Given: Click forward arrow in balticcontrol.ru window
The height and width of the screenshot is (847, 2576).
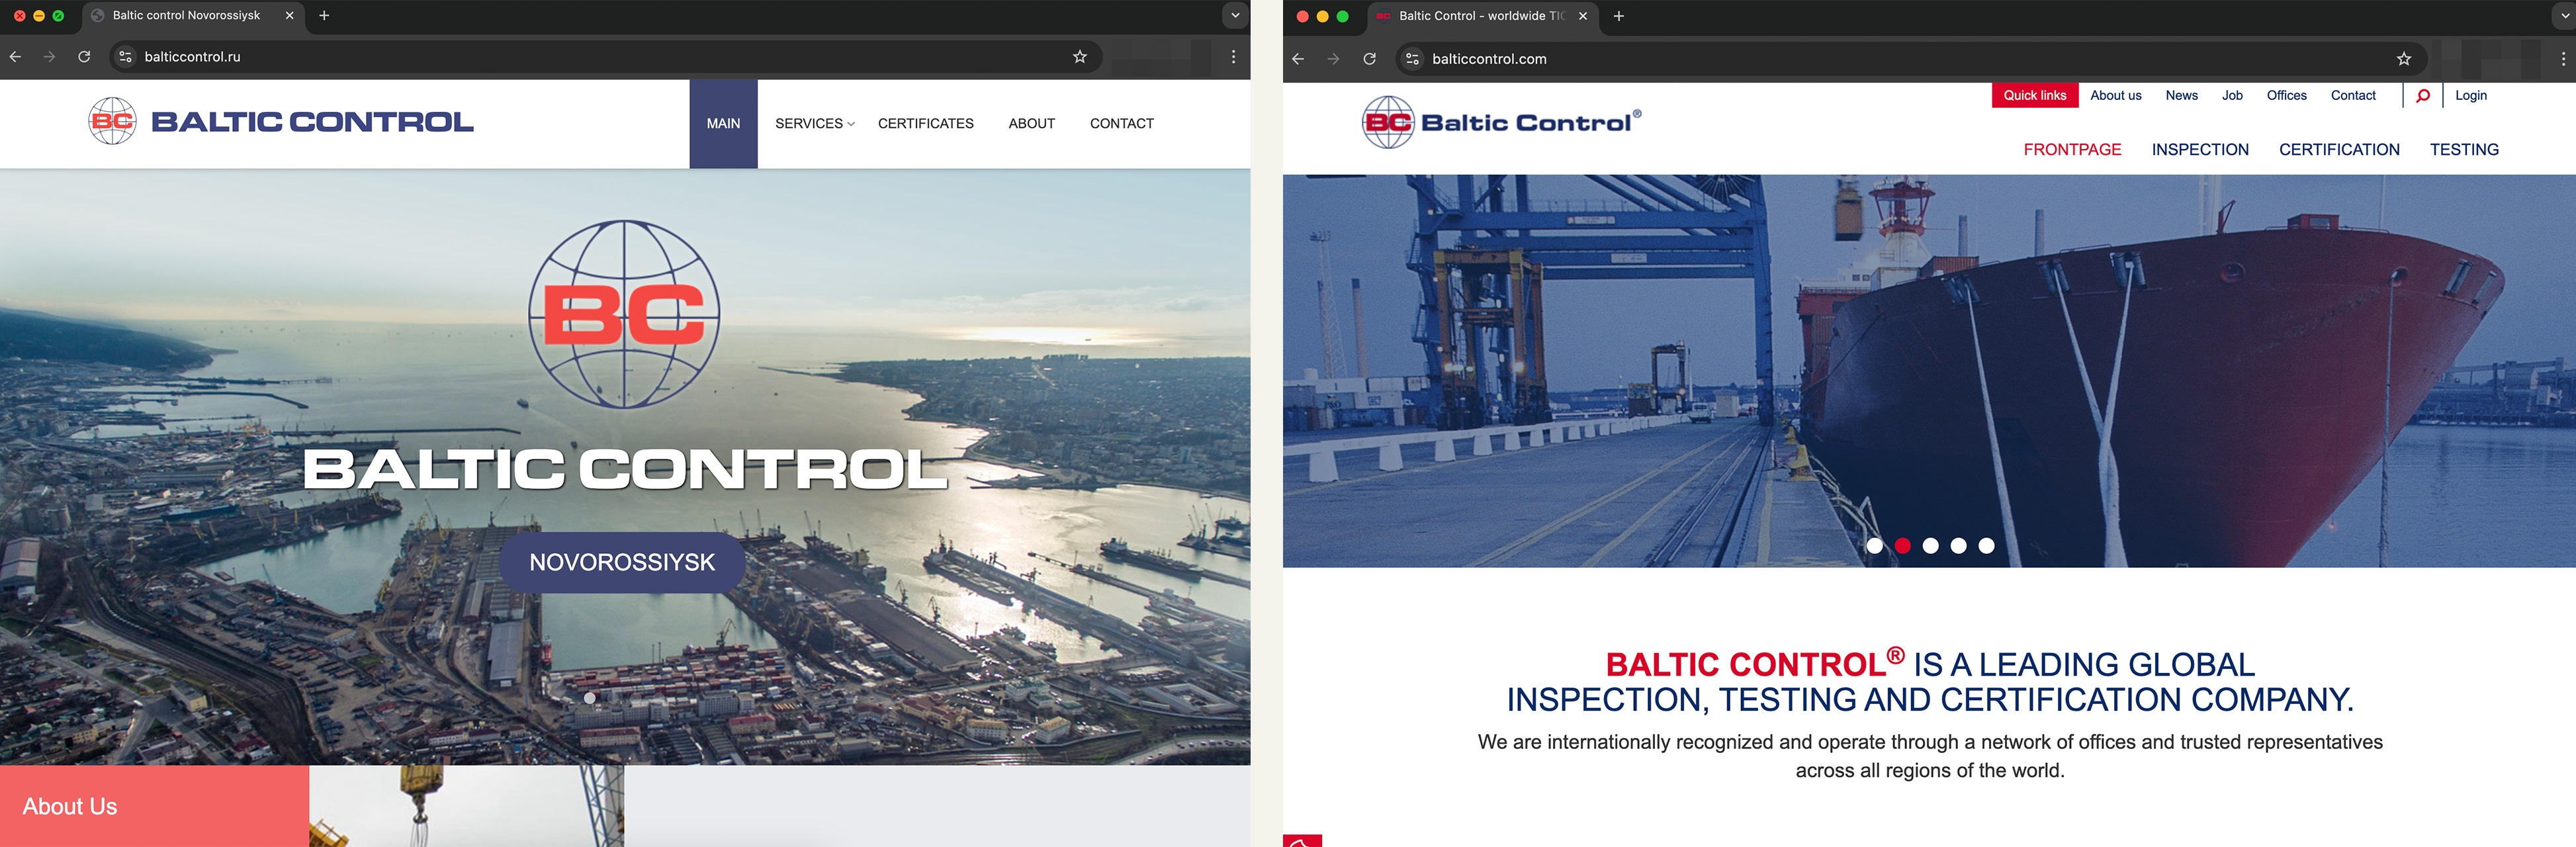Looking at the screenshot, I should pyautogui.click(x=49, y=57).
